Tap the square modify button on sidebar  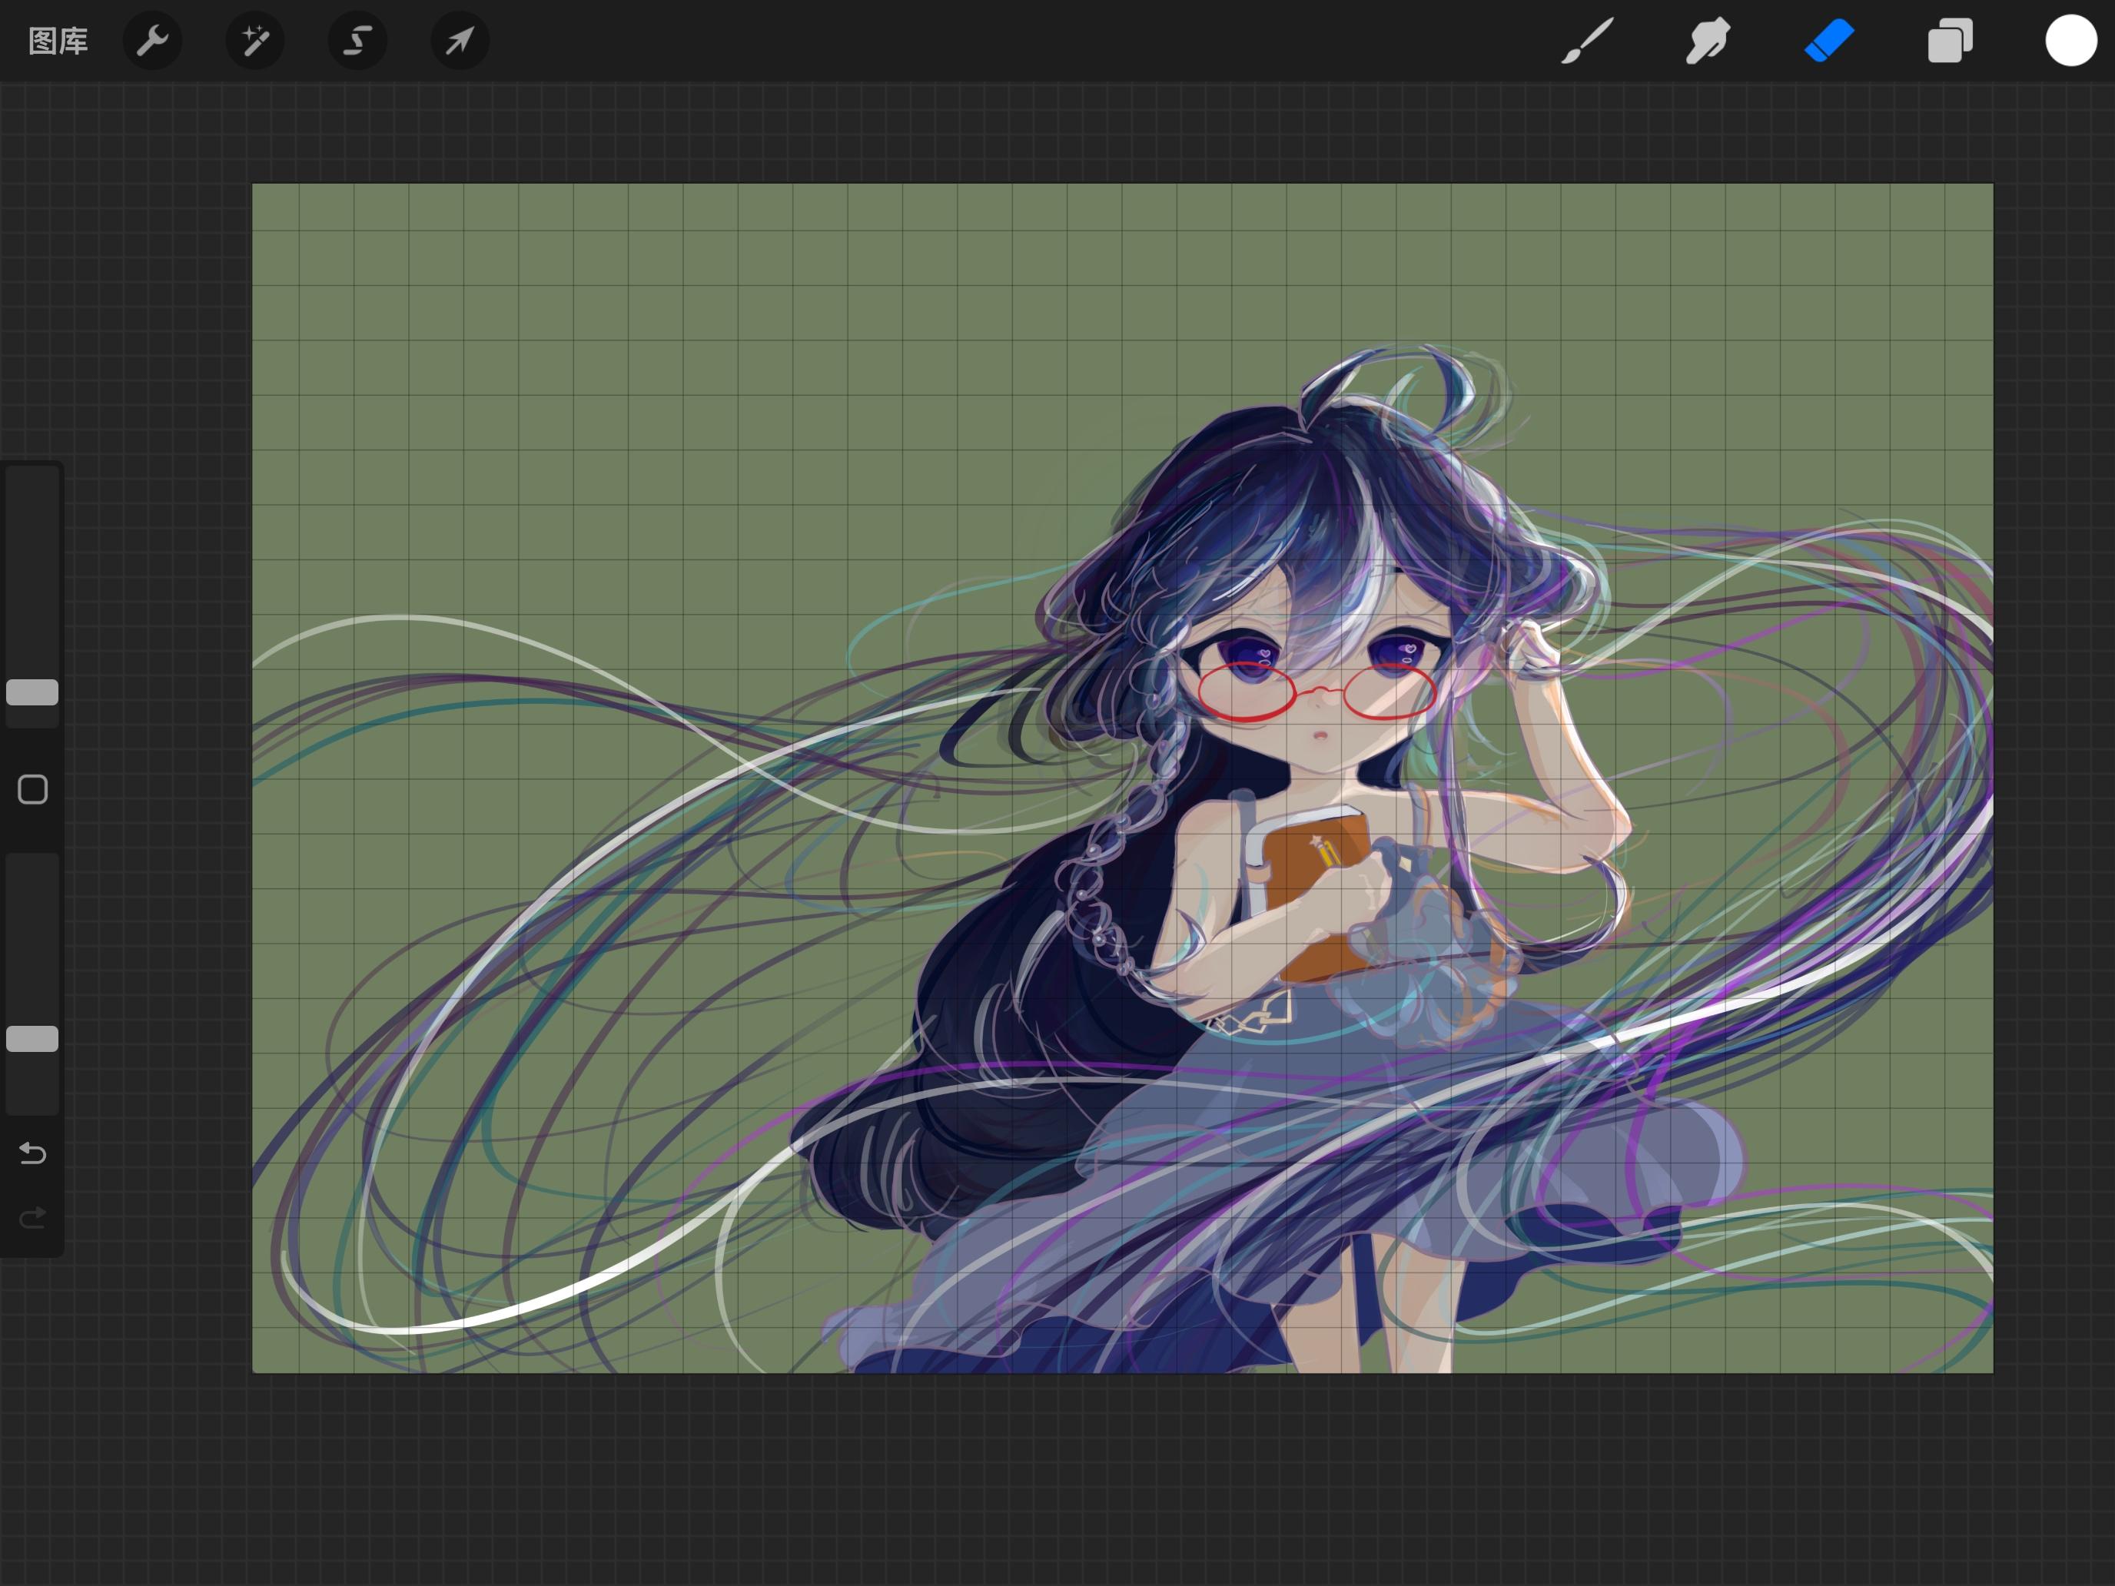point(32,790)
